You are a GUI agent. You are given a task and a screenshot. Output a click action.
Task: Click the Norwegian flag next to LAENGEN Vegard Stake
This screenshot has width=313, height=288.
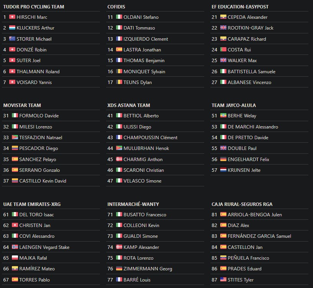(x=15, y=247)
